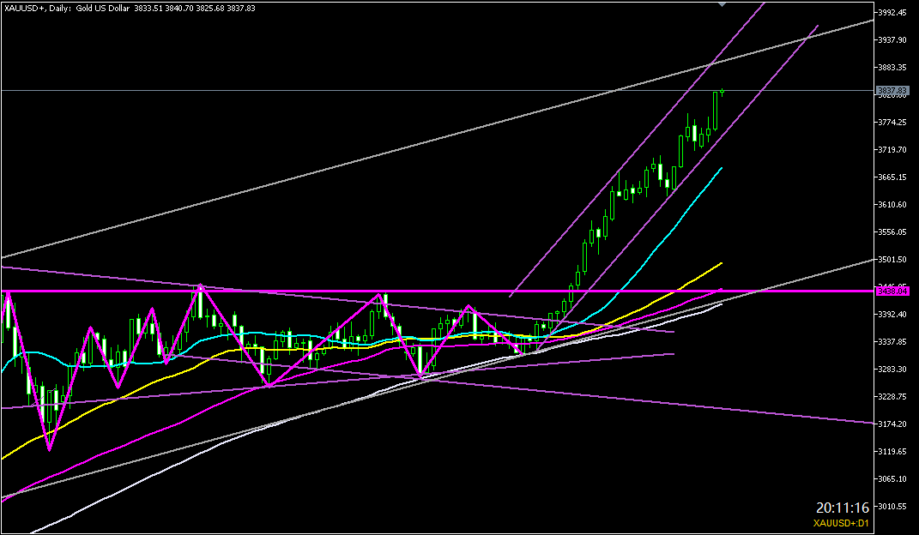This screenshot has height=535, width=919.
Task: Select the thick magenta horizontal resistance line
Action: coord(429,292)
